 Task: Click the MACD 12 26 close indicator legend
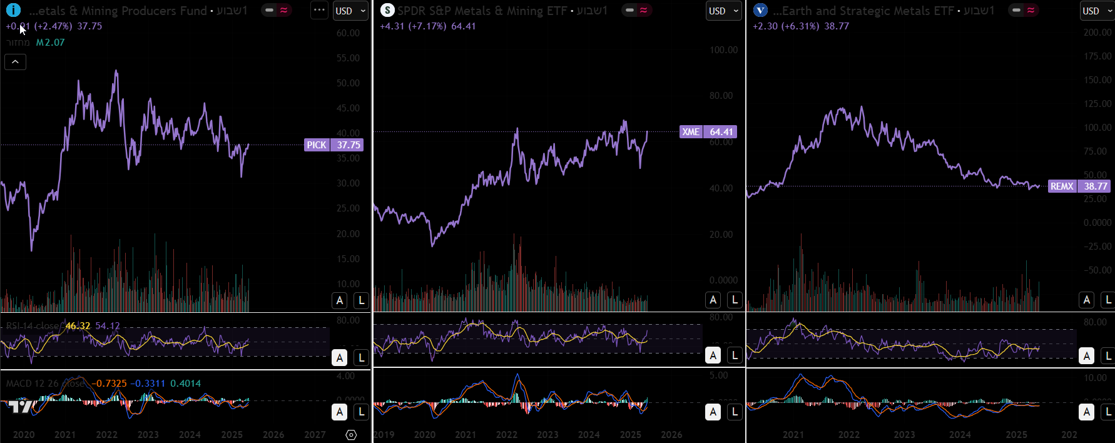click(x=45, y=384)
